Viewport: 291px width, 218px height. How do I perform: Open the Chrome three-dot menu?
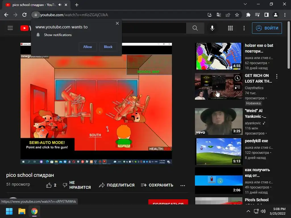click(285, 15)
